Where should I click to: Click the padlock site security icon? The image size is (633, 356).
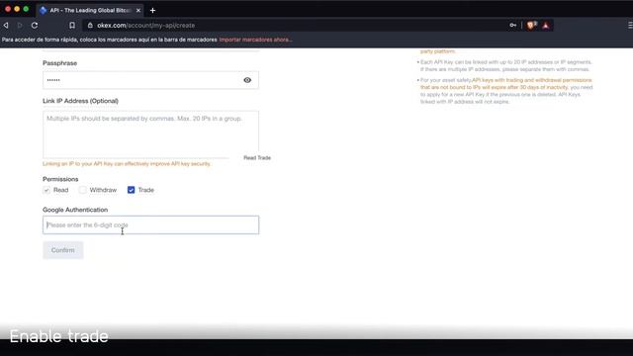[x=90, y=25]
